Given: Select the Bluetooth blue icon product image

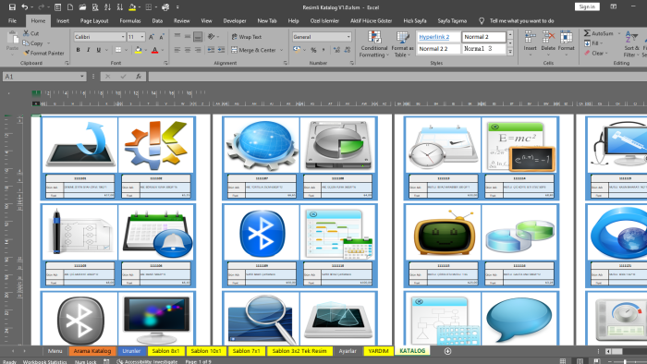Looking at the screenshot, I should click(x=262, y=233).
